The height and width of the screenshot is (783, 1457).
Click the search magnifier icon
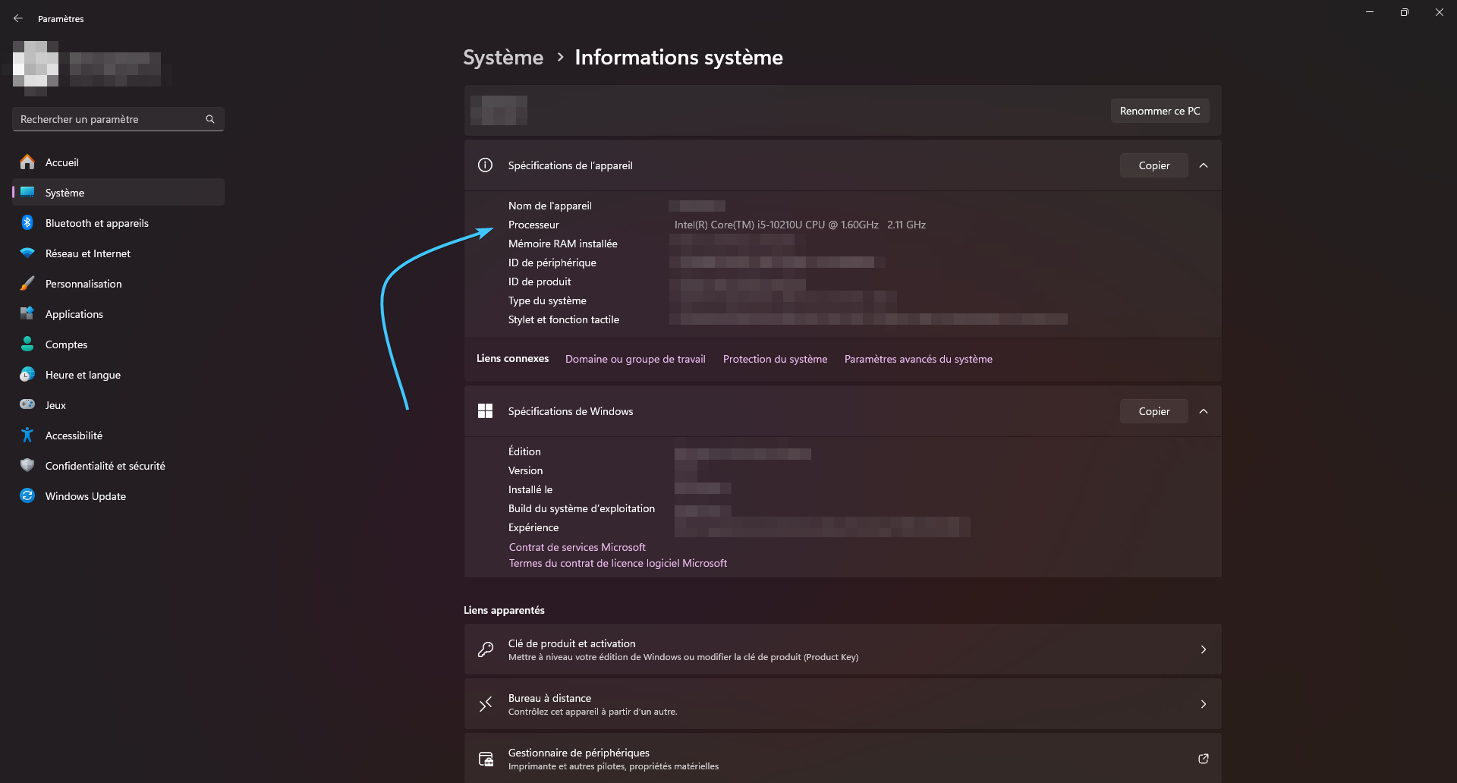pos(210,119)
